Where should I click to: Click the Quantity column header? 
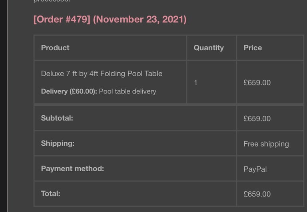209,48
